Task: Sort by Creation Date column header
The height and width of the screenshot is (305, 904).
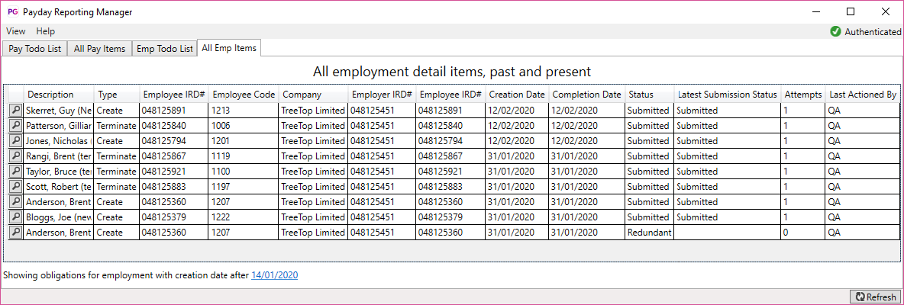Action: (516, 95)
